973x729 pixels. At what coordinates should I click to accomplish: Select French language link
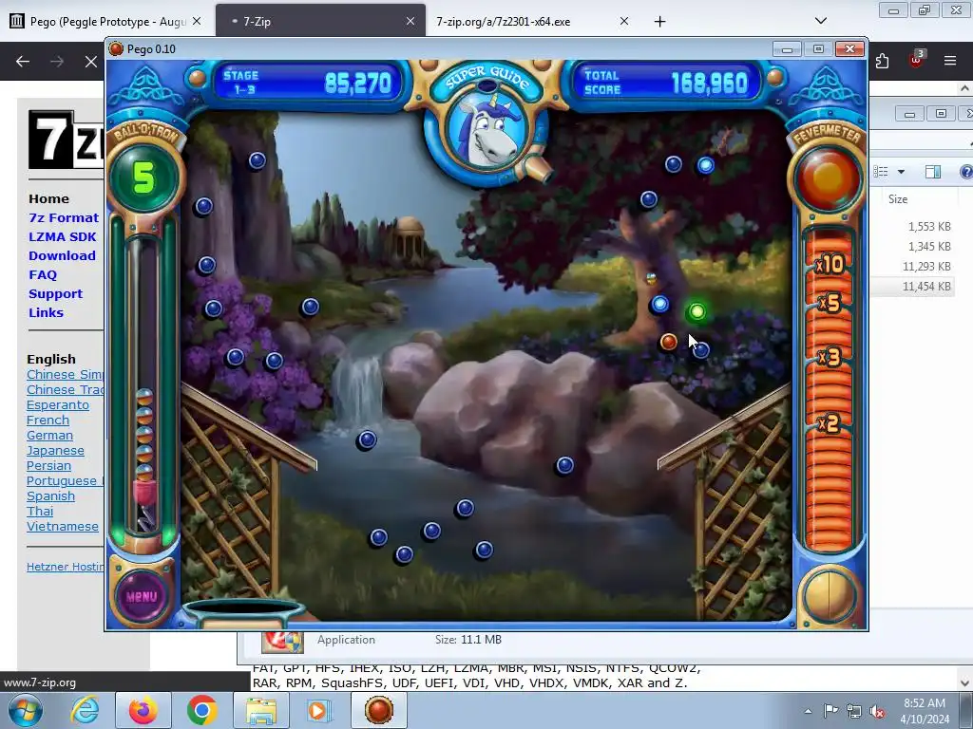tap(48, 421)
